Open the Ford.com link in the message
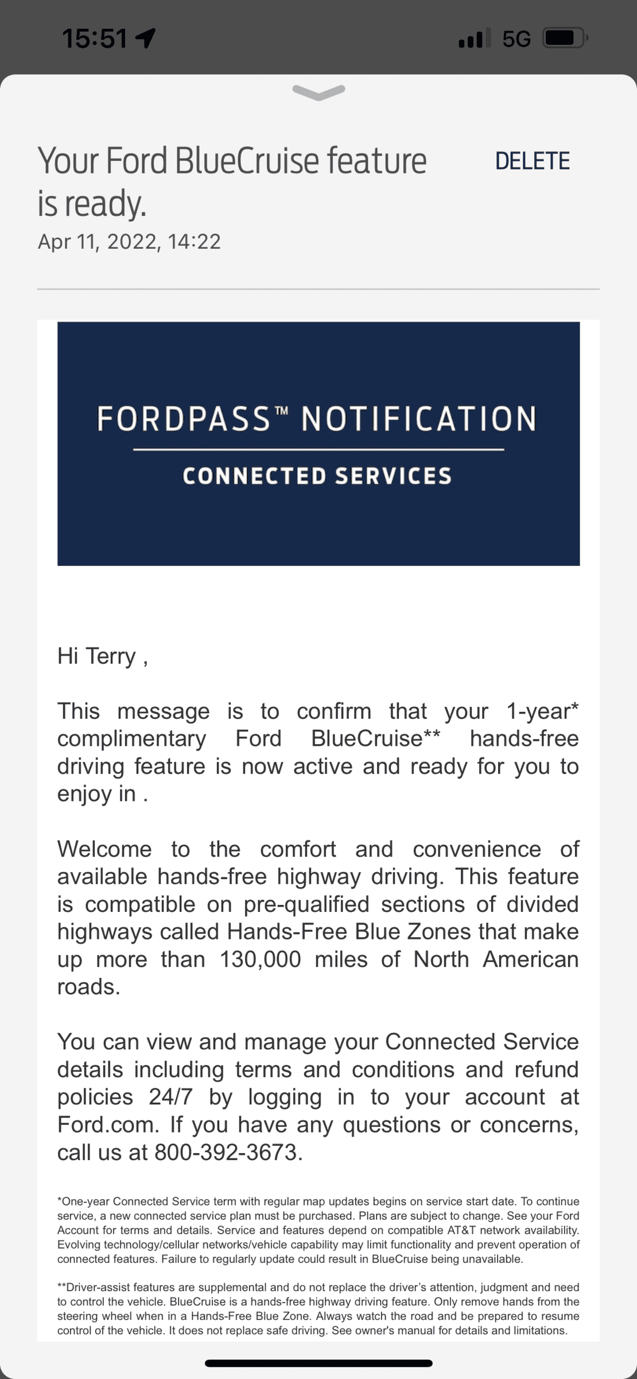Image resolution: width=637 pixels, height=1379 pixels. (107, 1124)
